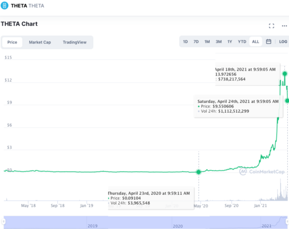Grab the right range slider handle

287,221
